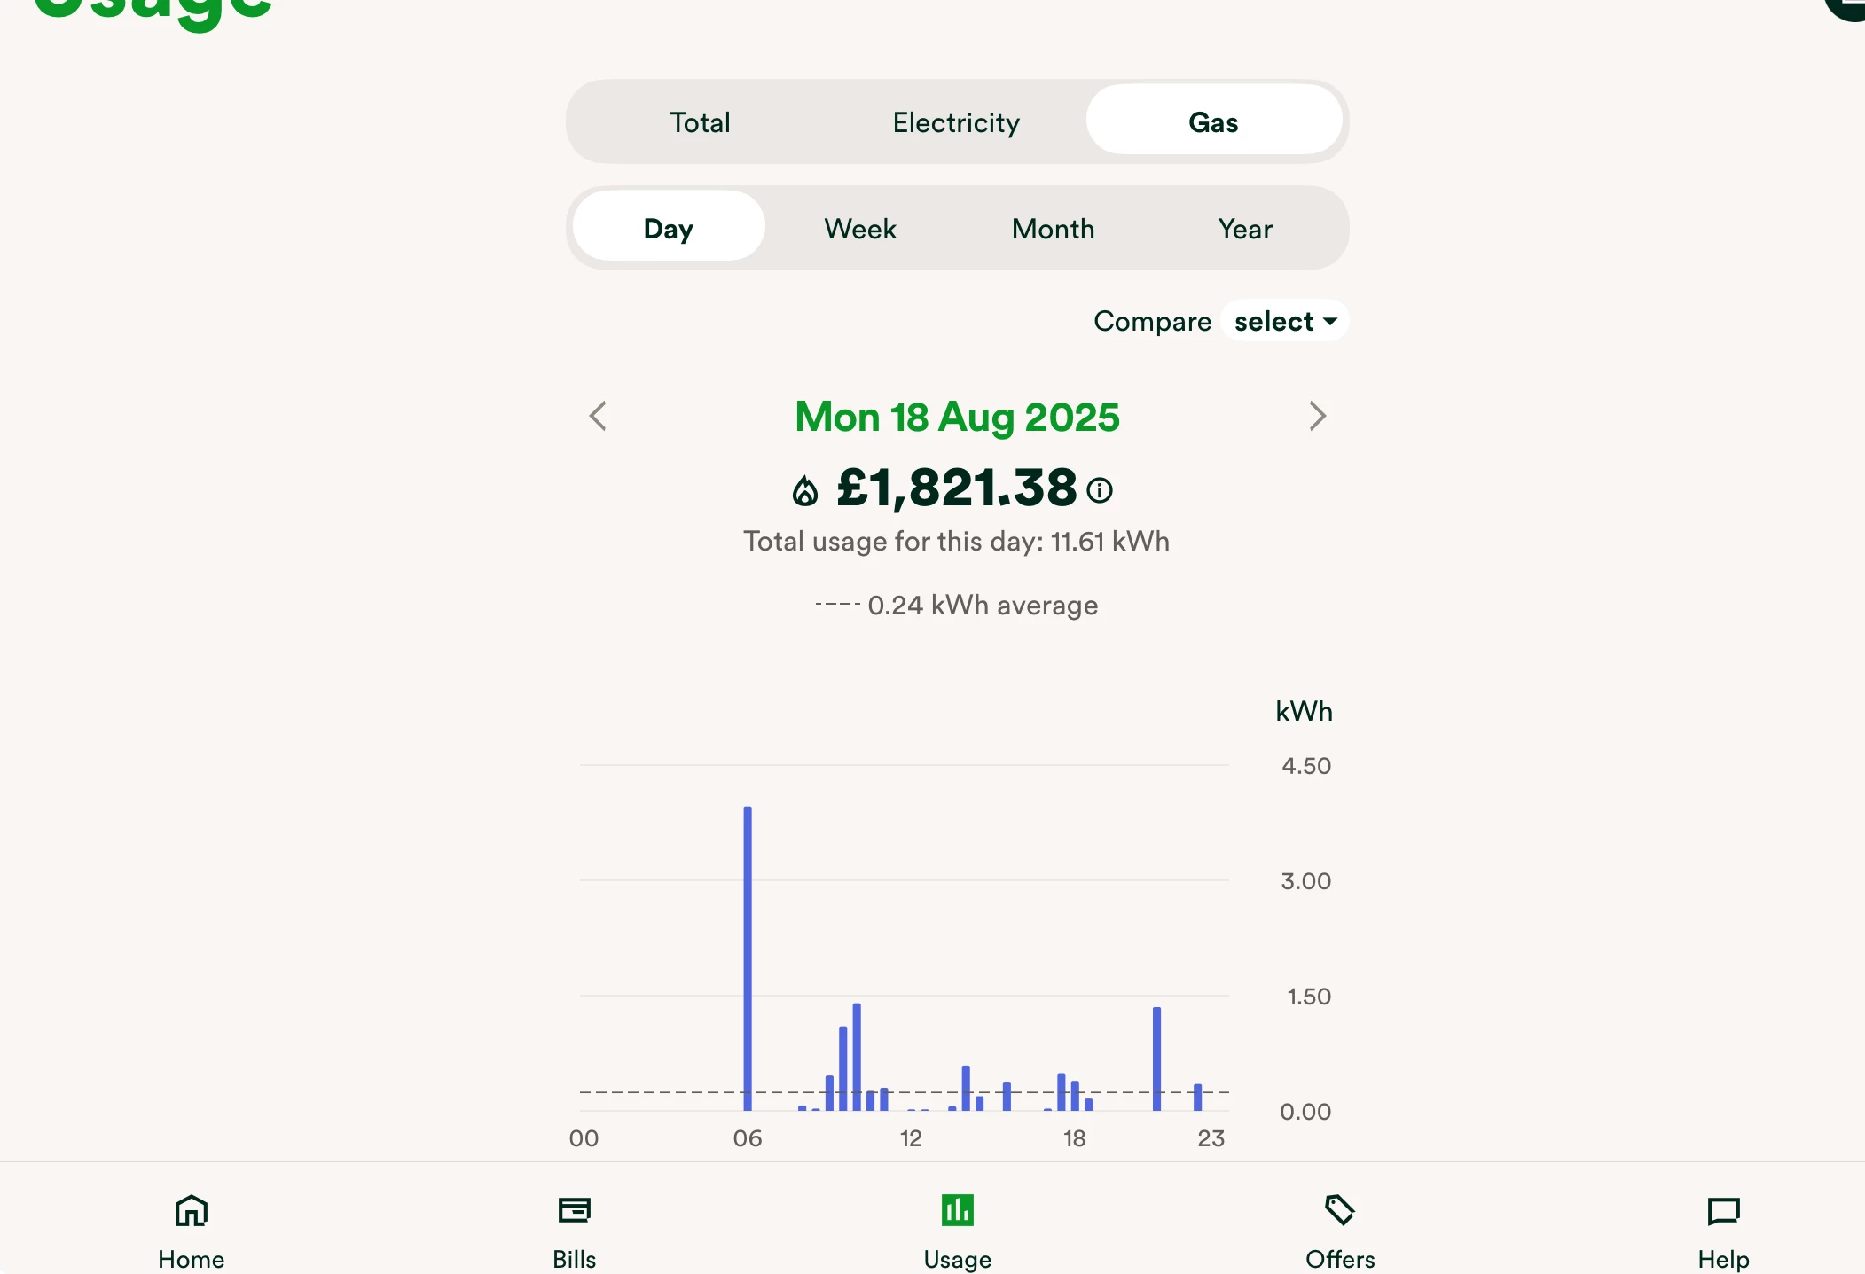Go to next day with right chevron

(x=1317, y=416)
